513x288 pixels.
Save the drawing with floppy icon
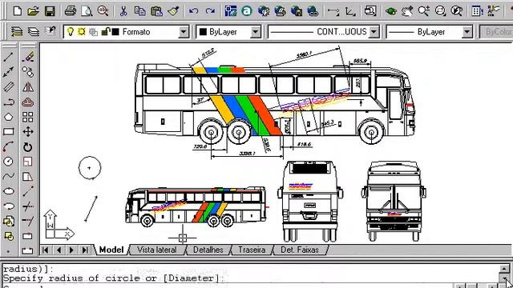(x=50, y=11)
